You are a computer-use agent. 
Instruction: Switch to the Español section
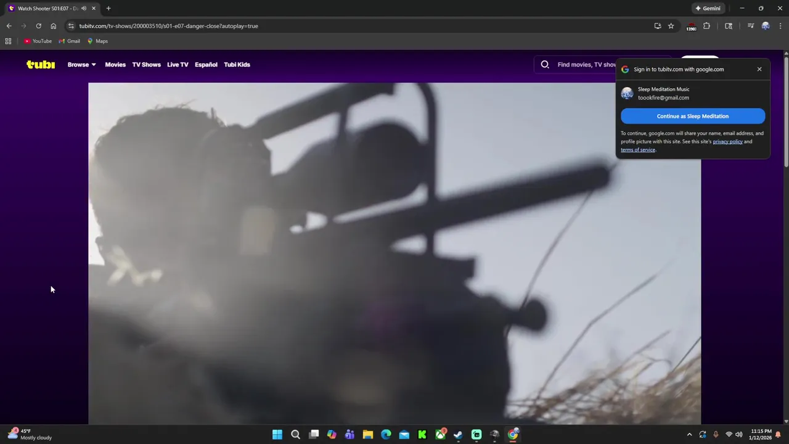tap(206, 65)
